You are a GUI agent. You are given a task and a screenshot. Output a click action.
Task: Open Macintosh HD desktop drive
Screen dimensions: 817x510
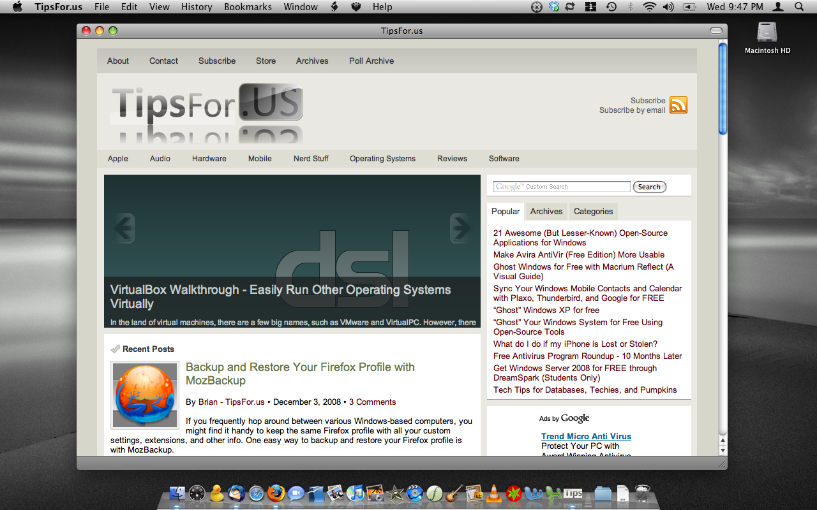[767, 38]
